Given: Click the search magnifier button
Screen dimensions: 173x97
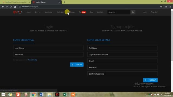Looking at the screenshot, I should (x=133, y=12).
